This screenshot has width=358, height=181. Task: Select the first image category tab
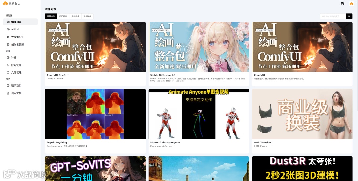(x=51, y=16)
